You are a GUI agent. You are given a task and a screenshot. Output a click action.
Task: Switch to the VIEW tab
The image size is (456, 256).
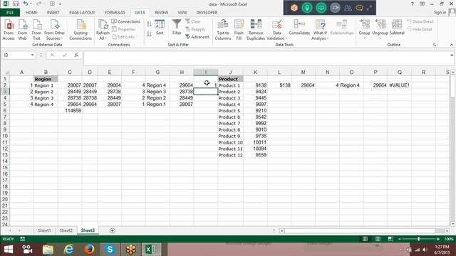pos(182,13)
